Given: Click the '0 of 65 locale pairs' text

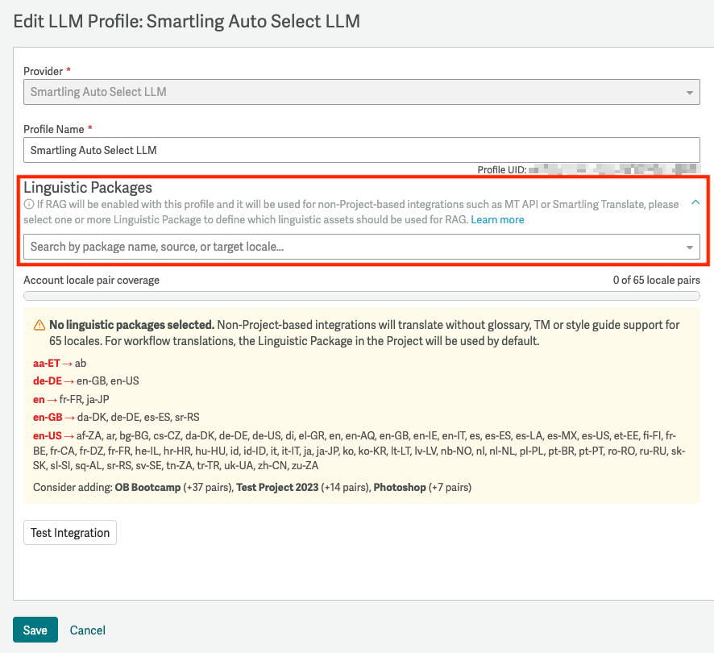Looking at the screenshot, I should point(656,280).
